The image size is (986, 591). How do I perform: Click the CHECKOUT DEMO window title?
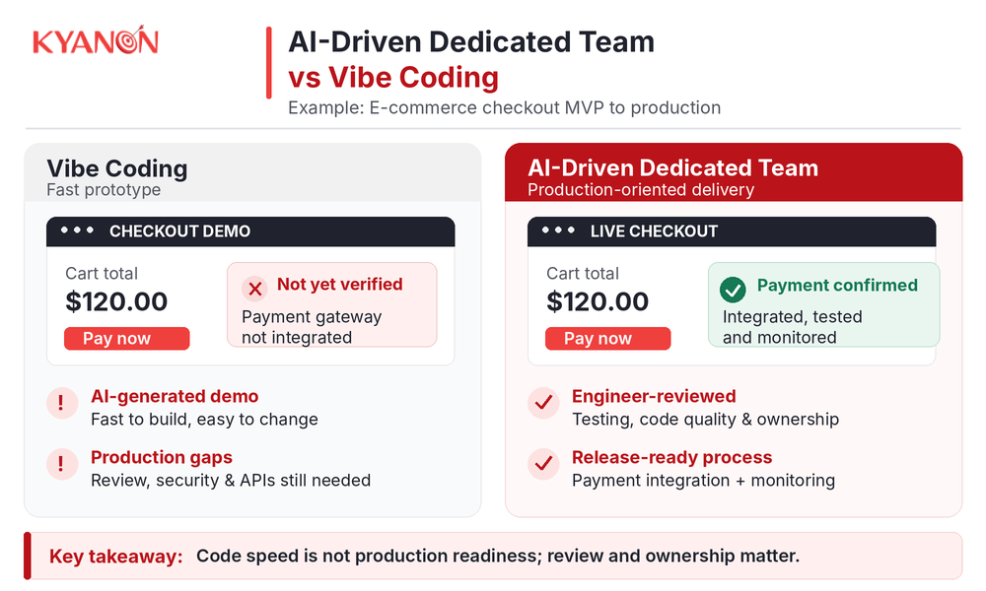179,231
